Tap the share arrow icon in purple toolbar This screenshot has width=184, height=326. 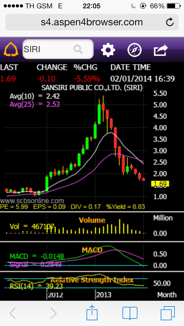[161, 50]
